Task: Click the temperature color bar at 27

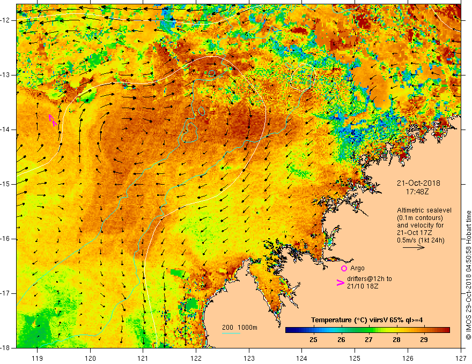Action: pos(369,330)
